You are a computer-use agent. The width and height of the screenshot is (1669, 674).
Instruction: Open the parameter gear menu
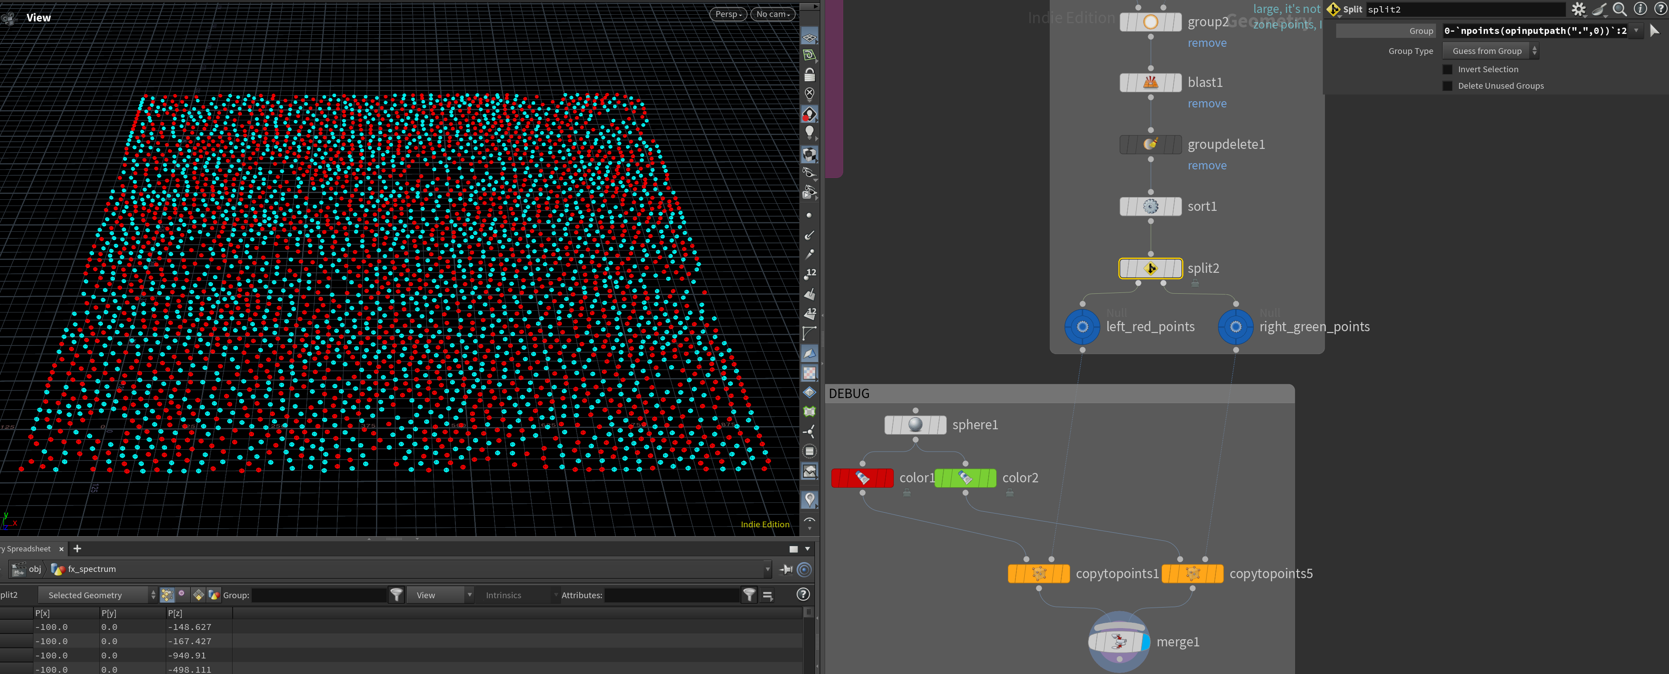(x=1578, y=9)
